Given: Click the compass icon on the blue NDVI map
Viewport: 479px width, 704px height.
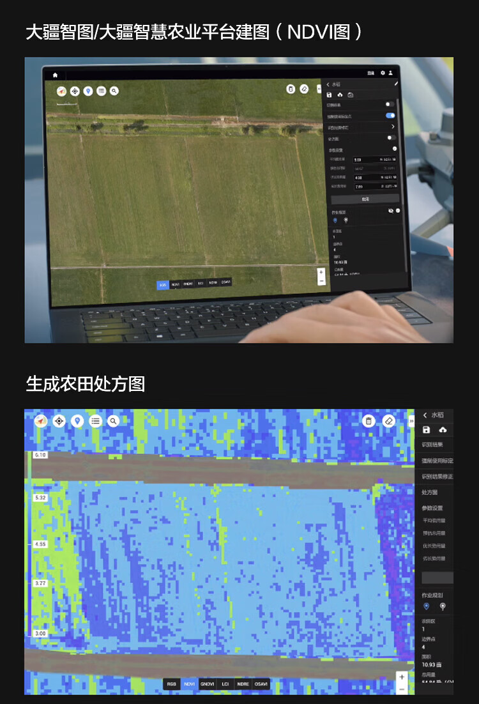Looking at the screenshot, I should (41, 420).
